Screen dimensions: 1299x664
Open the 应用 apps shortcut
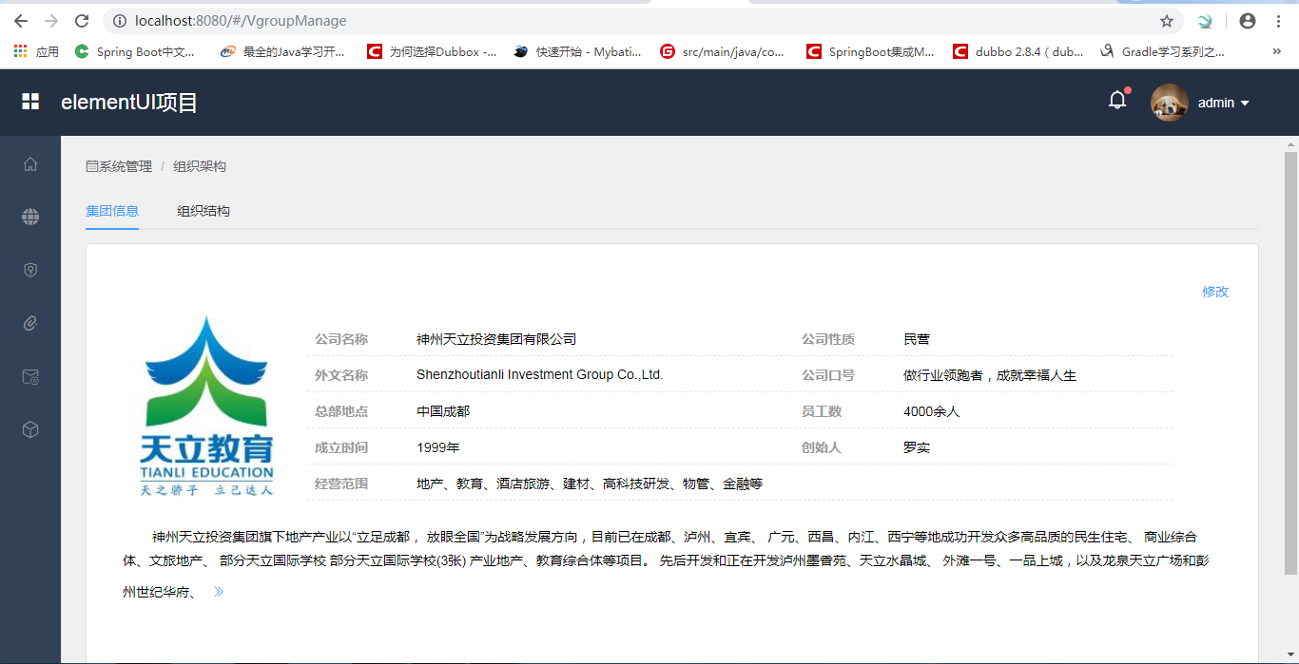(36, 52)
